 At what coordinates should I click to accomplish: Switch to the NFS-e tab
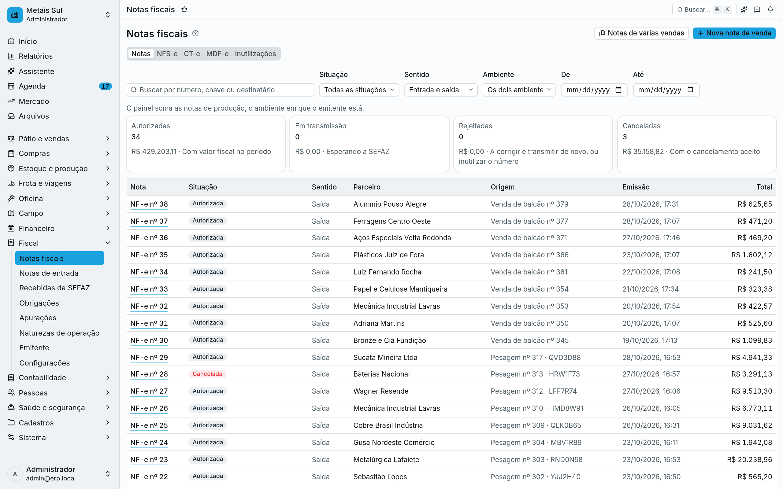click(x=167, y=54)
